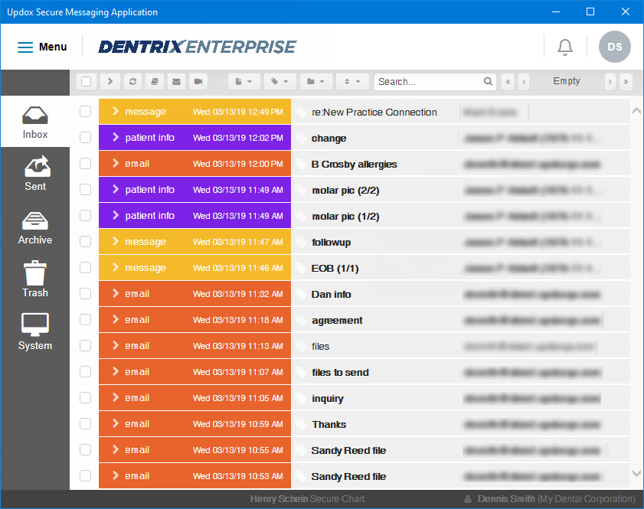Image resolution: width=644 pixels, height=509 pixels.
Task: Jump to the last page
Action: 626,82
